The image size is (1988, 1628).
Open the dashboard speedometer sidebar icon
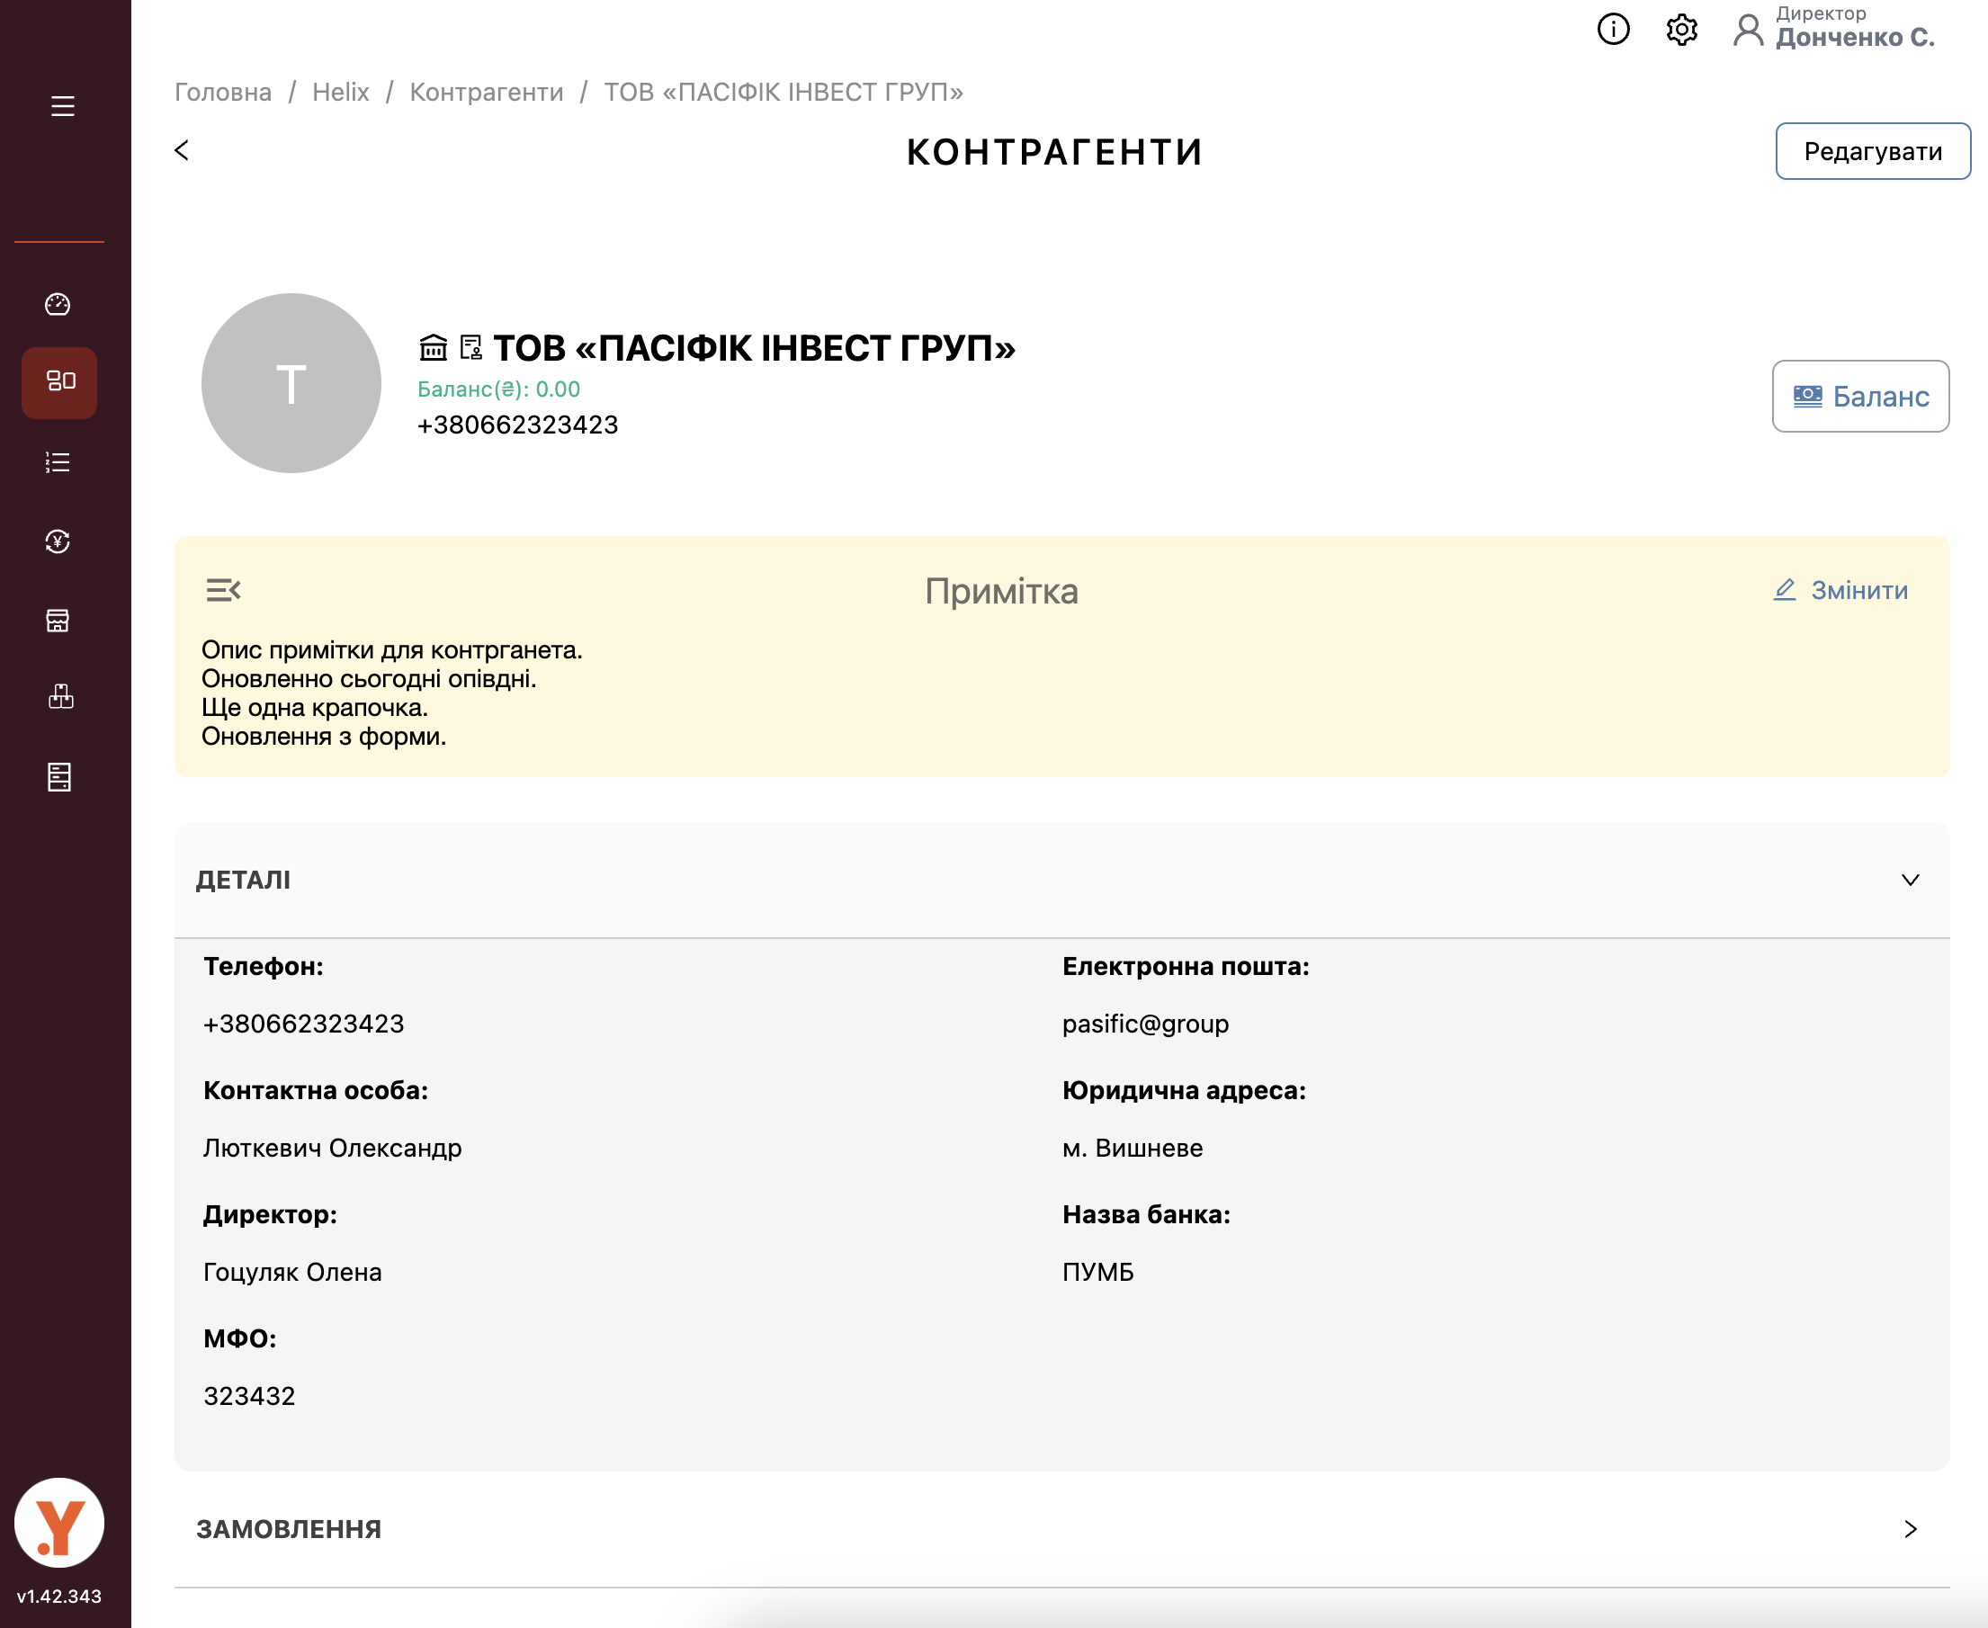coord(58,304)
